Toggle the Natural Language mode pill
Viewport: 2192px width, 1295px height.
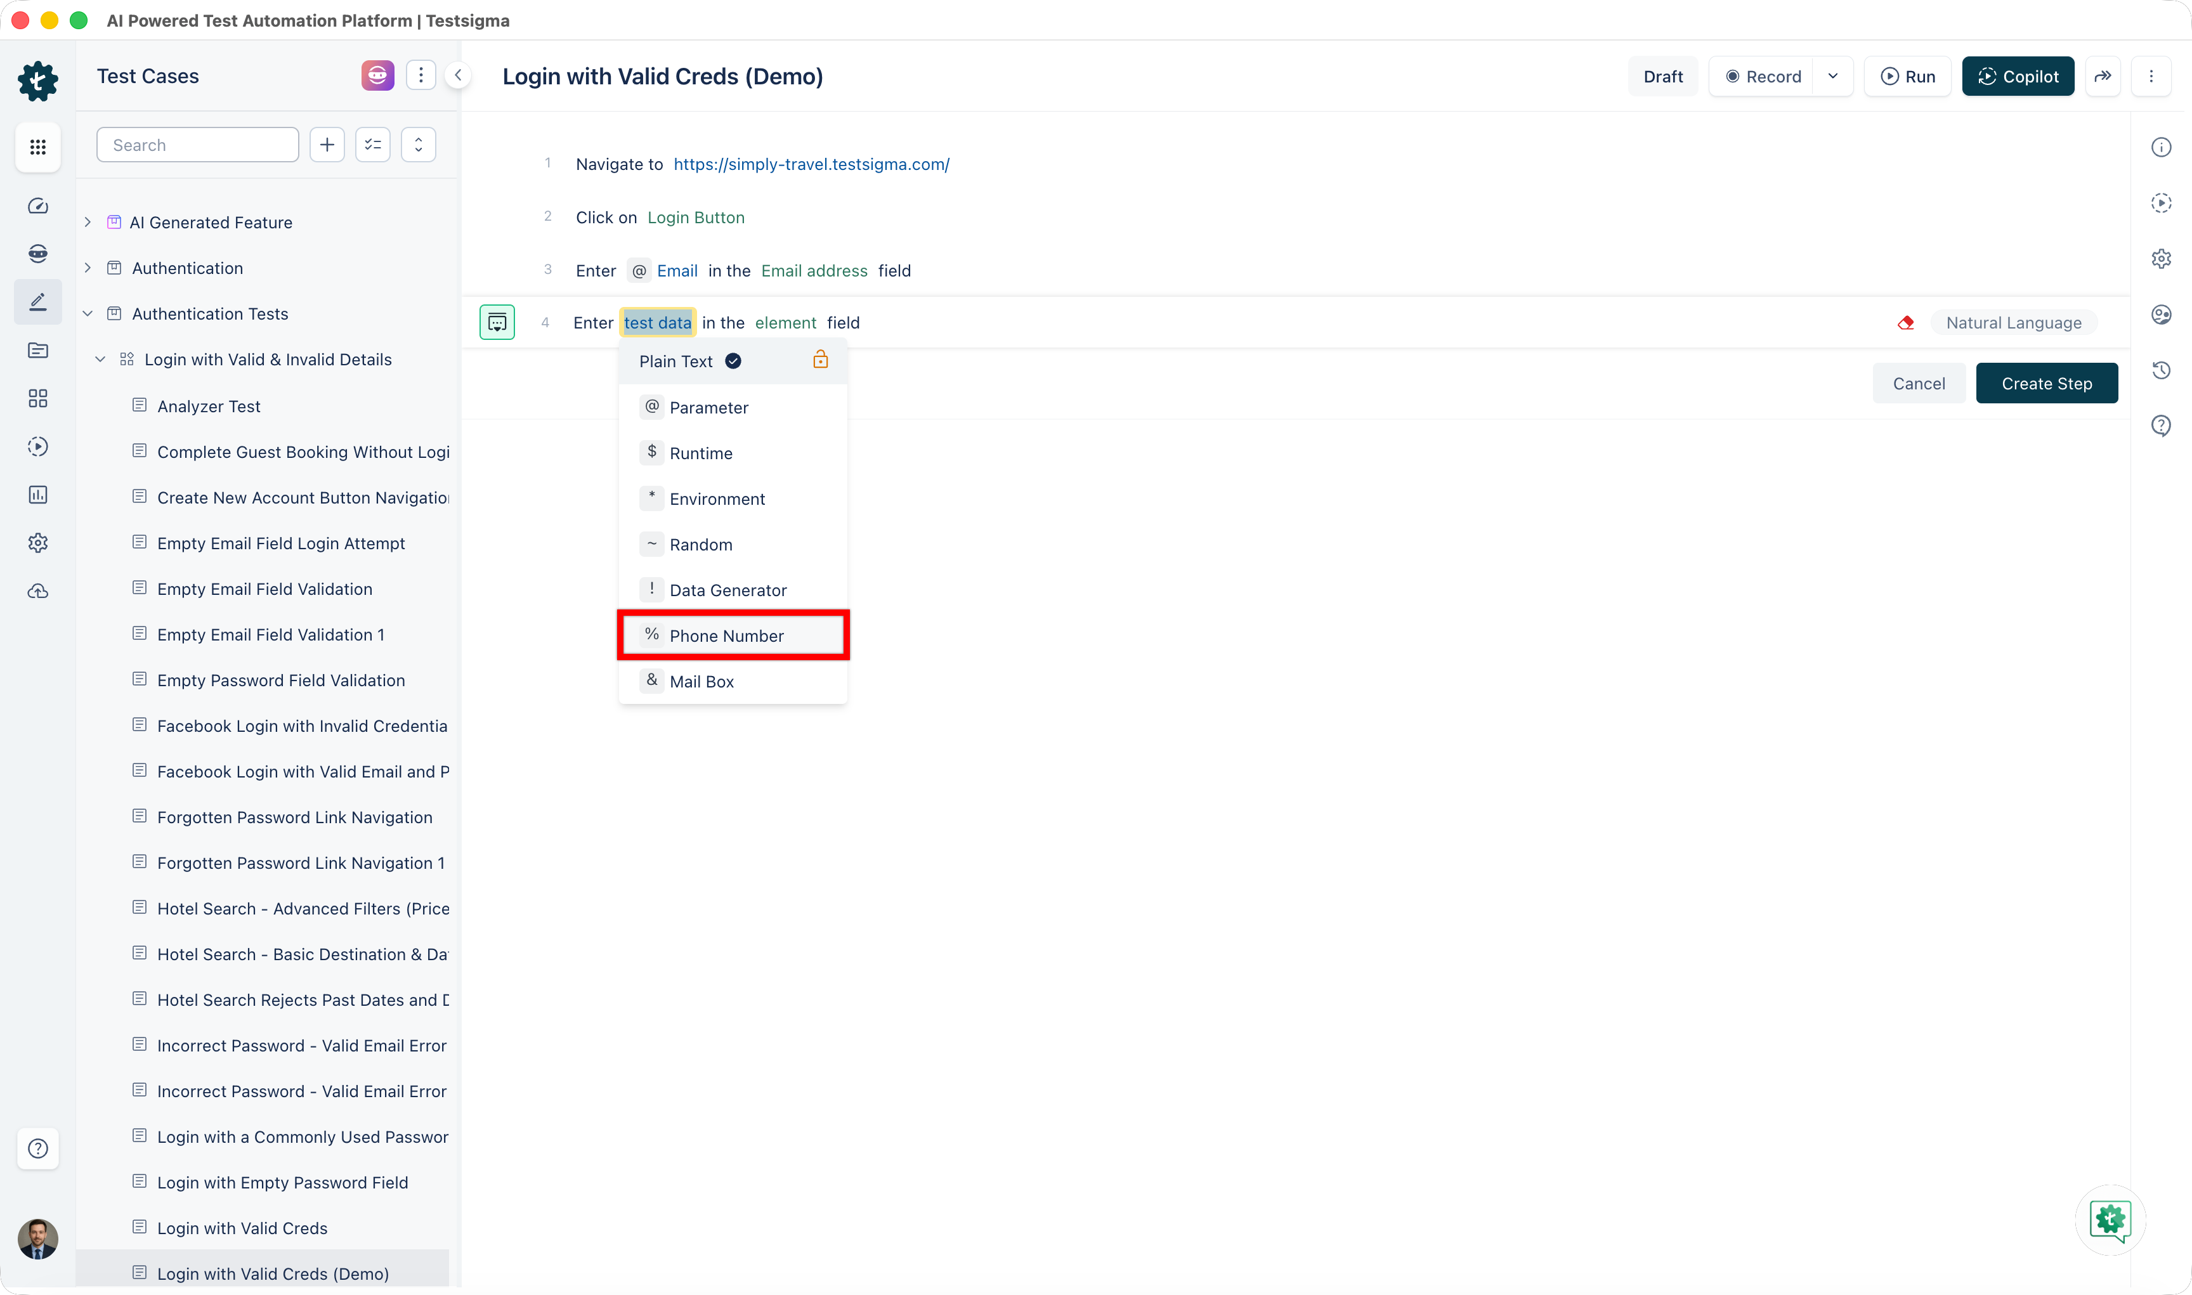click(2013, 323)
